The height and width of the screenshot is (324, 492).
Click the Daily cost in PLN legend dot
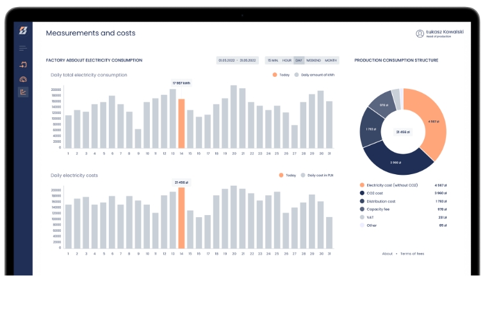(x=302, y=175)
